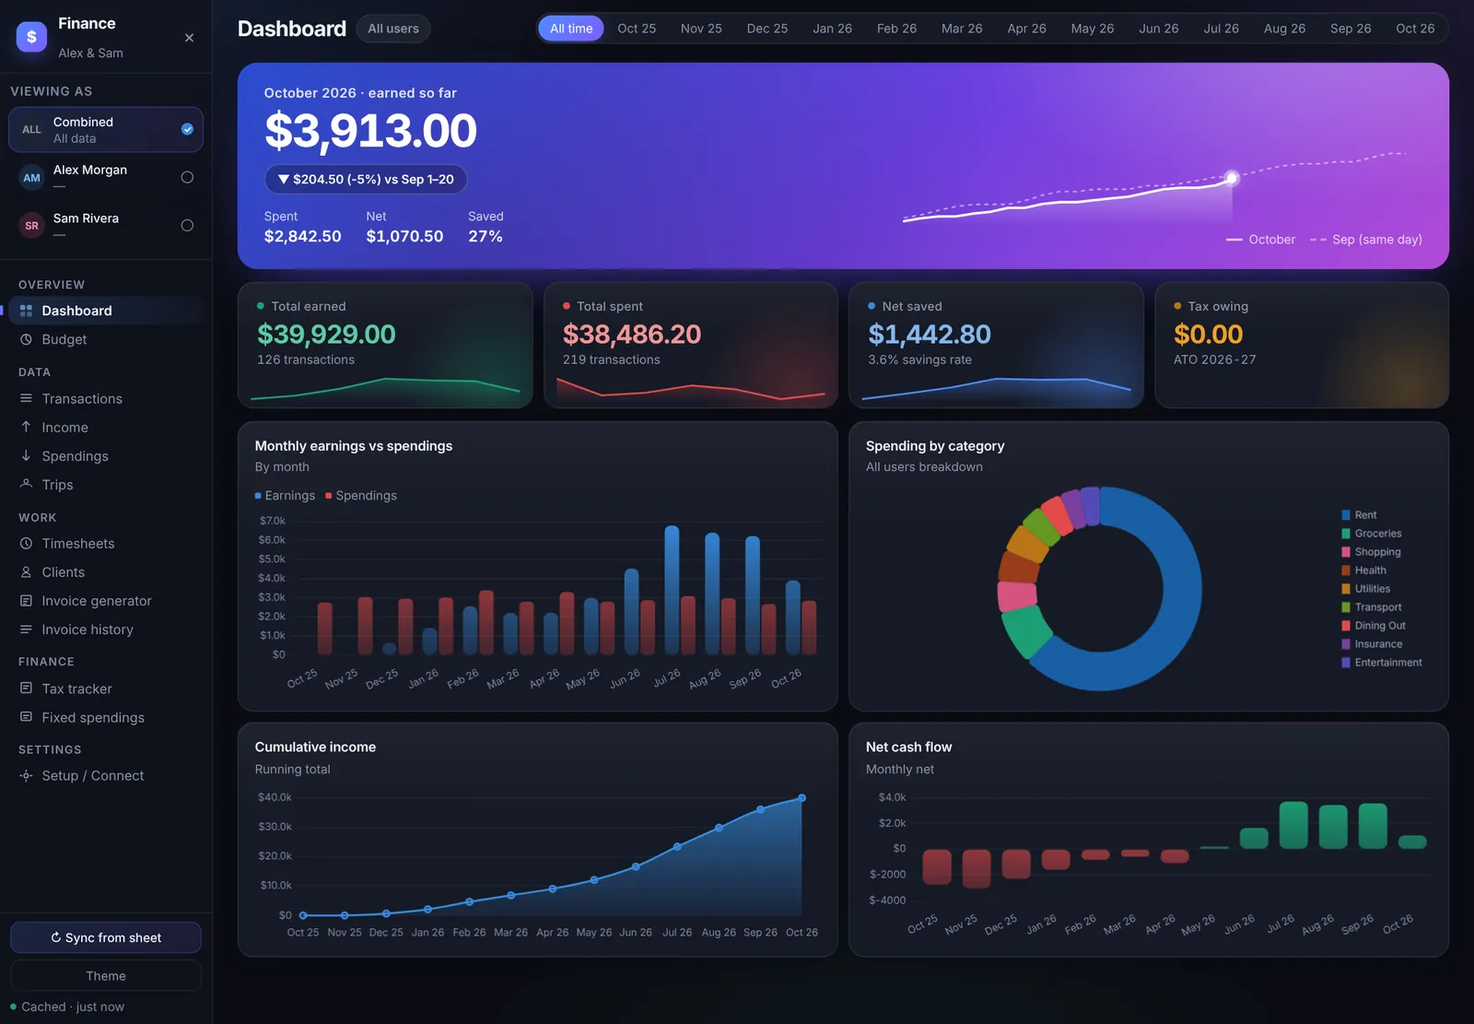This screenshot has width=1474, height=1024.
Task: Switch to the All time period tab
Action: click(x=571, y=29)
